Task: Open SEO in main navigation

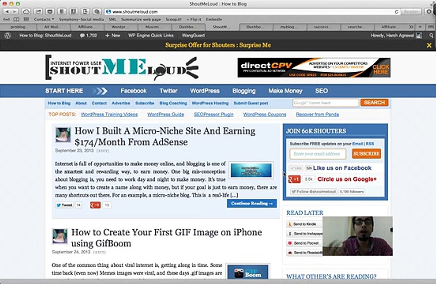Action: coord(321,91)
